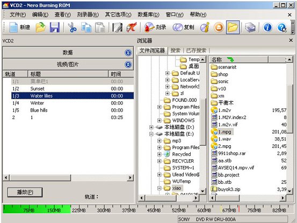297x223 pixels.
Task: Click the Copy disc (复制) icon
Action: coord(177,27)
